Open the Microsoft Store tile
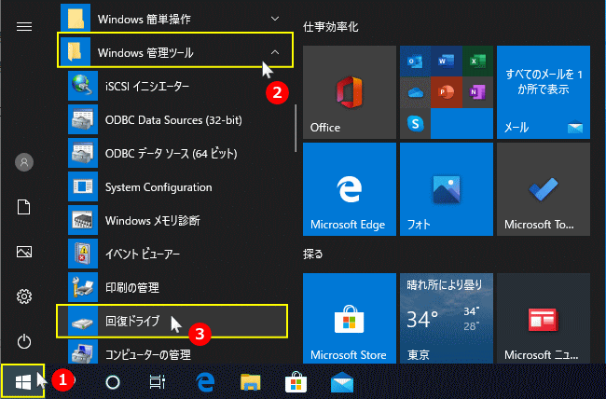The image size is (606, 399). click(350, 318)
